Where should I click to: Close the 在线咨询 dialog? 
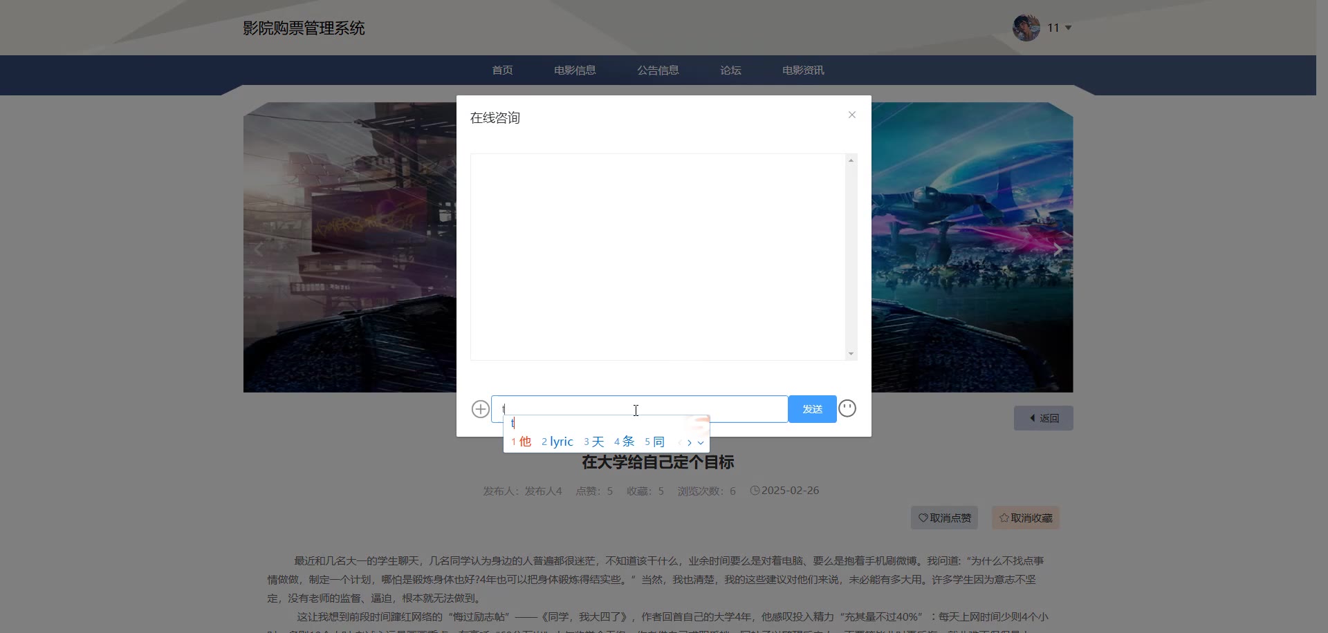[852, 115]
